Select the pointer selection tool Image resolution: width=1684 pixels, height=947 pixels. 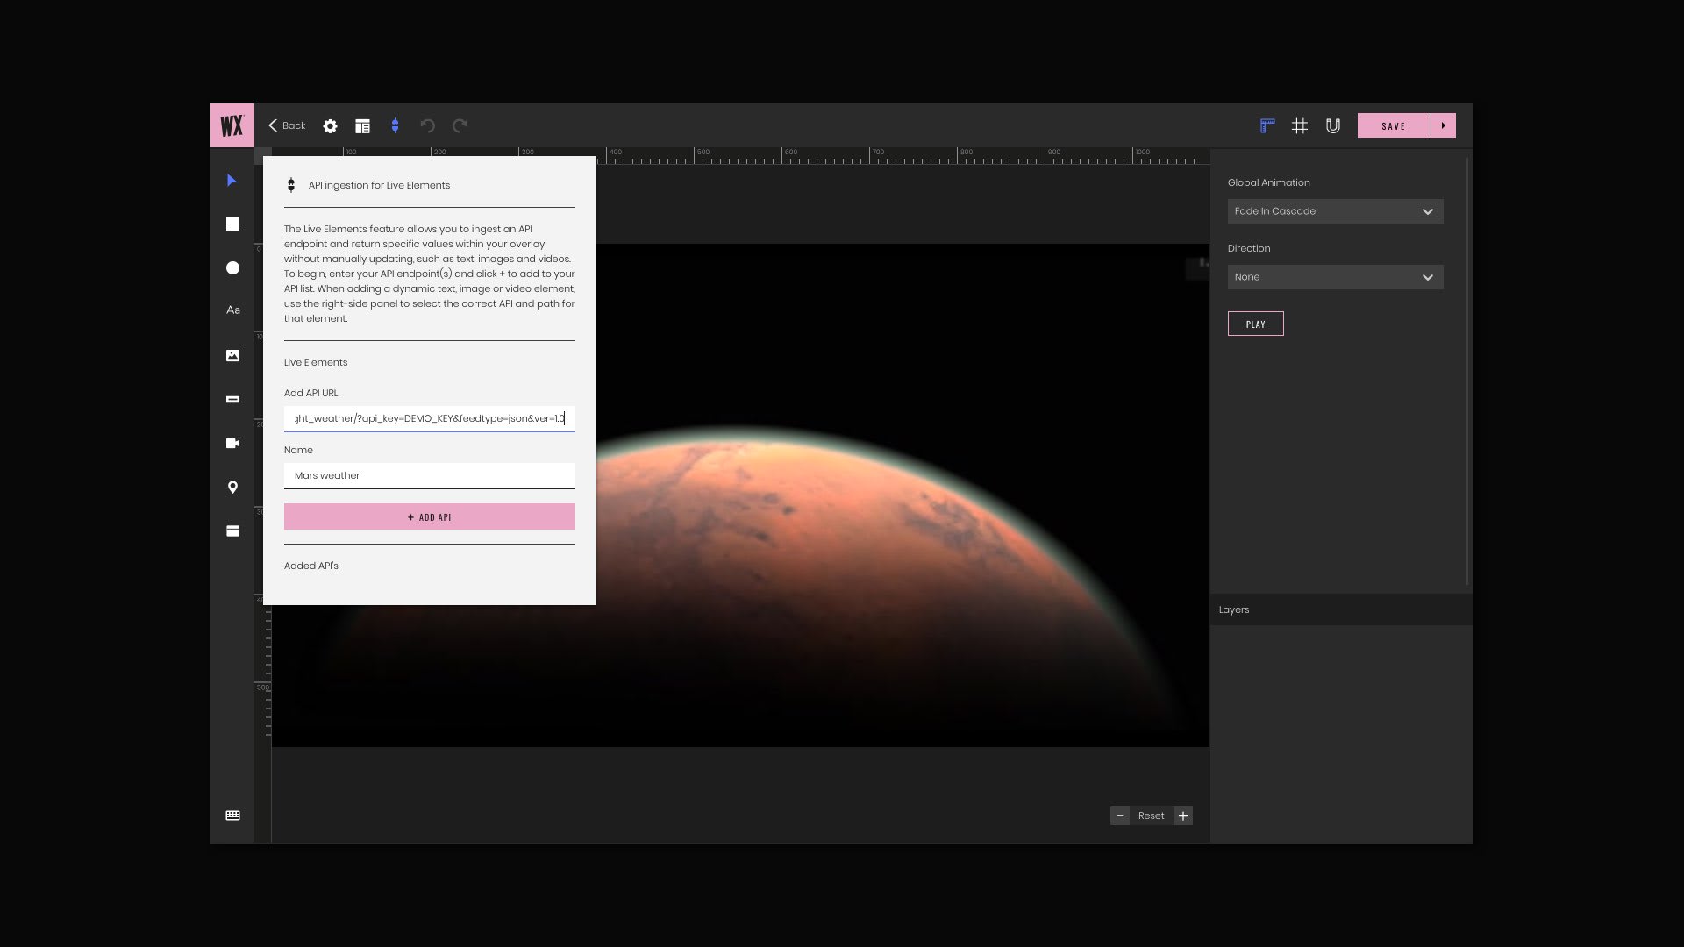point(232,181)
